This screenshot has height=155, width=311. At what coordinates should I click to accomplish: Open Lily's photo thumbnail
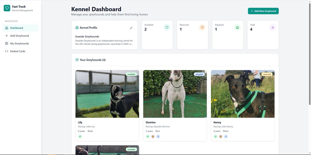point(107,94)
